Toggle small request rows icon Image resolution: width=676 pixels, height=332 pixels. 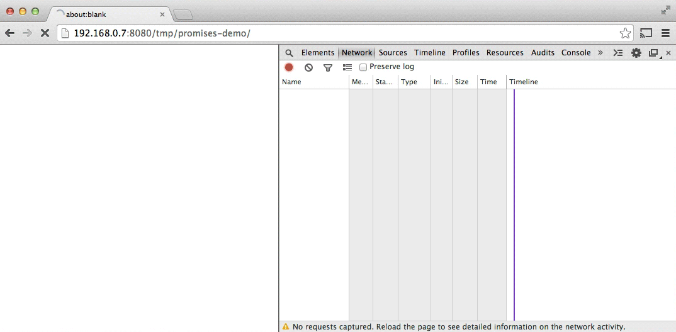(x=347, y=67)
